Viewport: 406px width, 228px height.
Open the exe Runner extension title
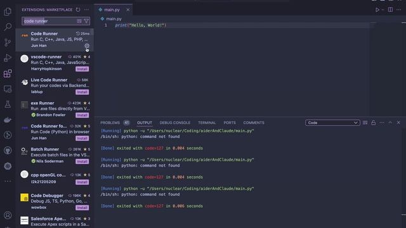coord(43,103)
